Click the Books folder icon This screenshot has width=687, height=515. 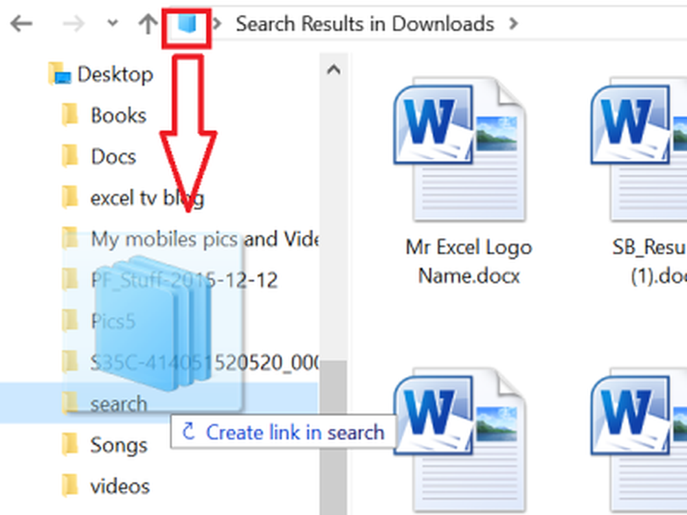[x=69, y=115]
